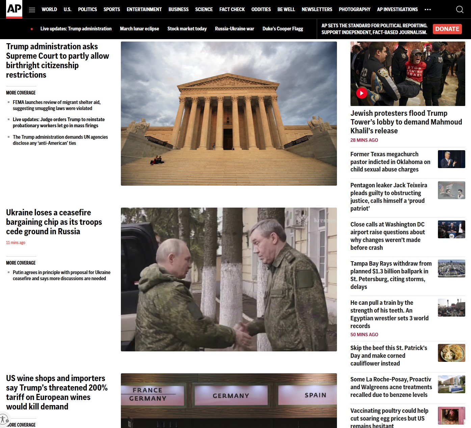The height and width of the screenshot is (428, 471).
Task: Open the U.S. section
Action: coord(68,9)
